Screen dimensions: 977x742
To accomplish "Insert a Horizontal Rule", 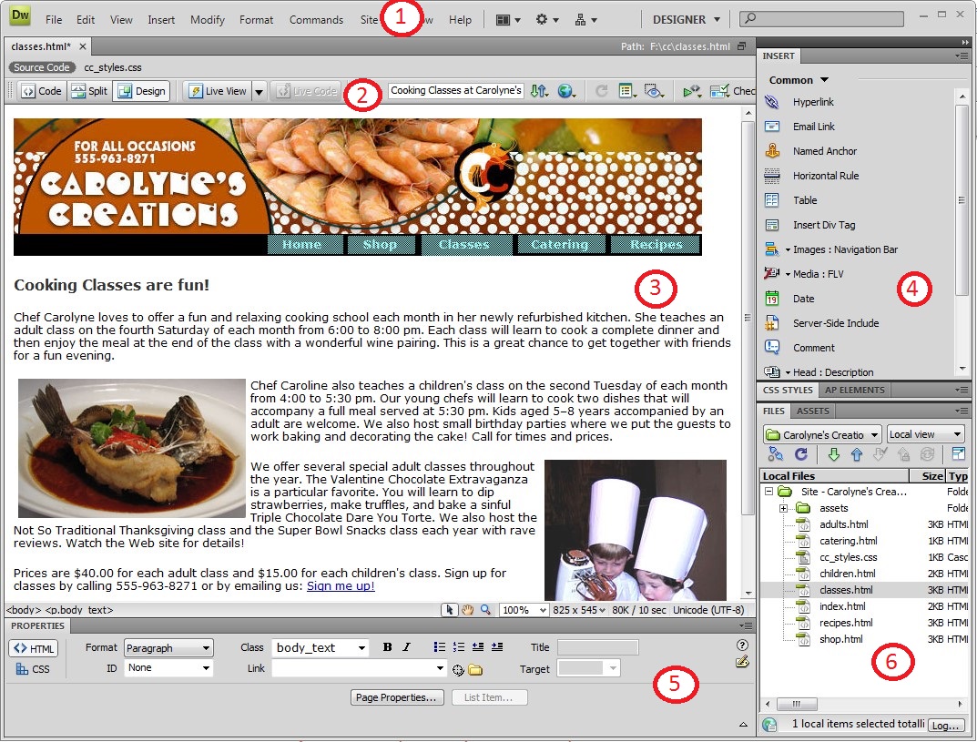I will click(x=825, y=176).
